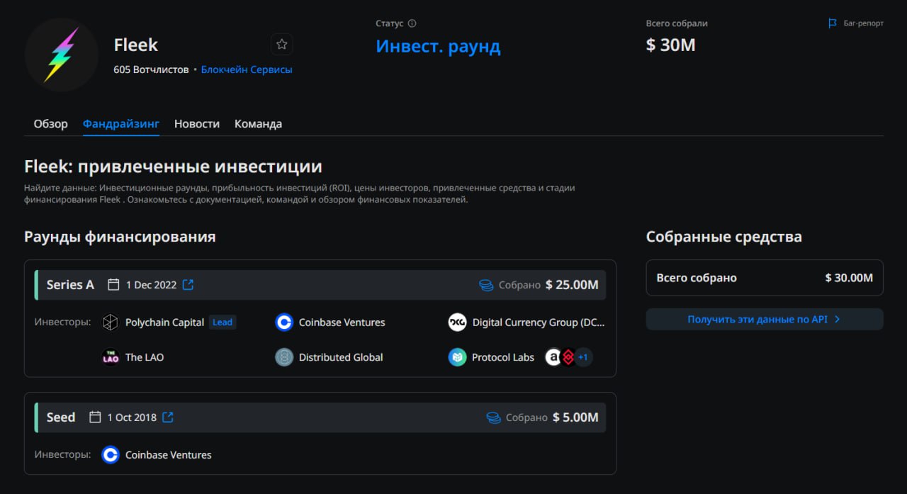Screen dimensions: 907x494
Task: Click the 1 Oct 2018 date
Action: pyautogui.click(x=133, y=417)
